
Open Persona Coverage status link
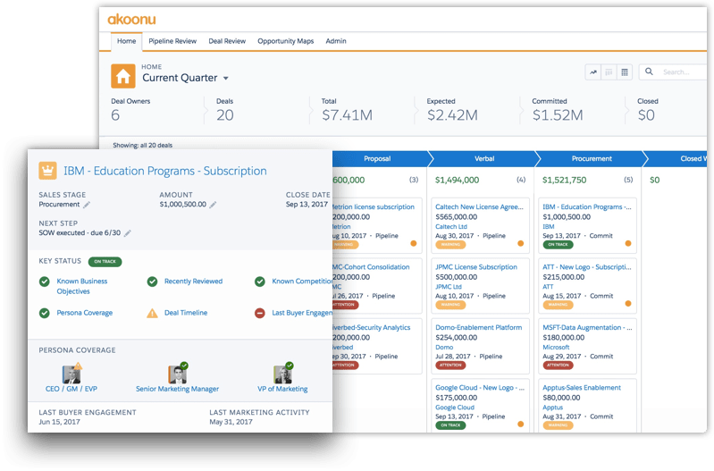pos(85,313)
